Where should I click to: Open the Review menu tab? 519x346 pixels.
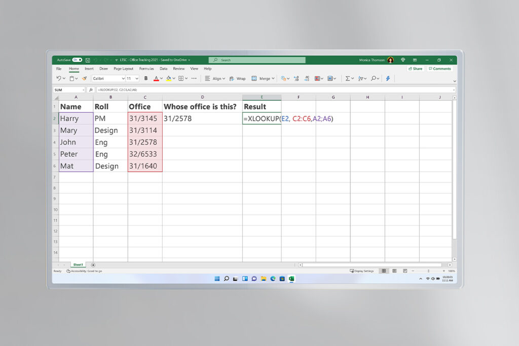coord(179,68)
